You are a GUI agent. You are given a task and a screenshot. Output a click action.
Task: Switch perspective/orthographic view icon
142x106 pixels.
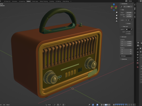pos(117,21)
